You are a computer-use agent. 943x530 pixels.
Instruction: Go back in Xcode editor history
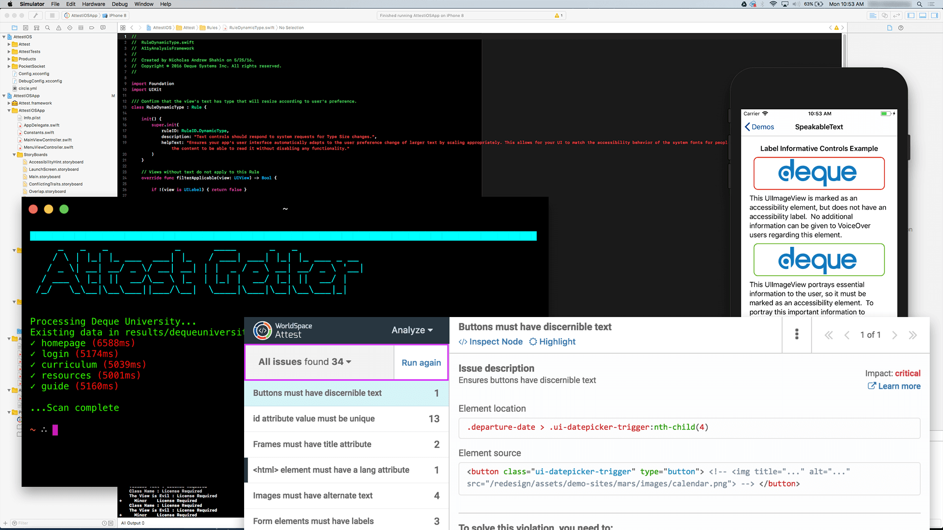132,28
